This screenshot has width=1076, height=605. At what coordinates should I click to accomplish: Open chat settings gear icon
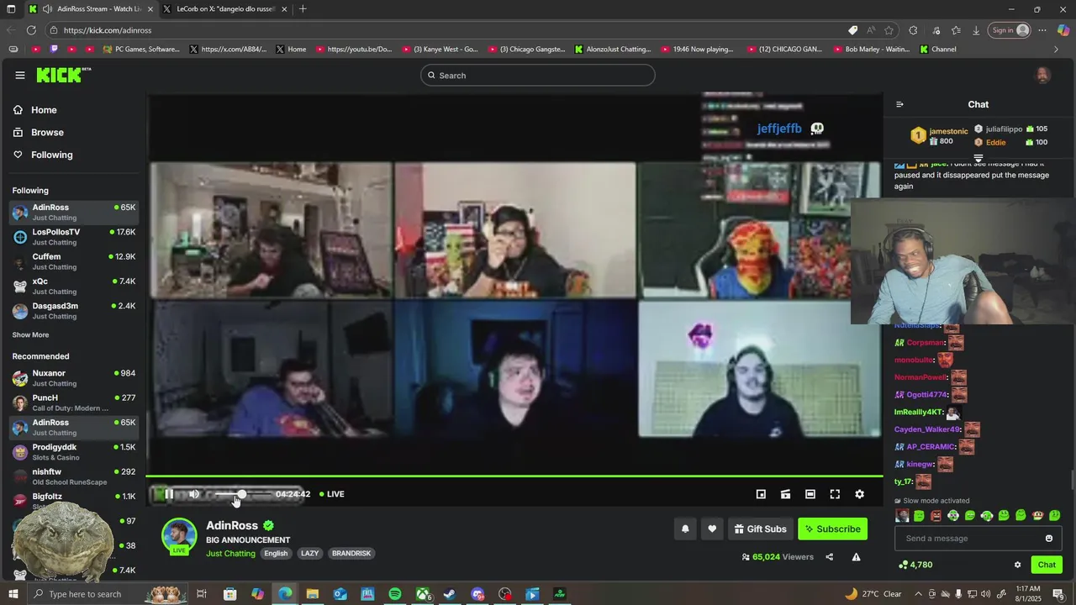1017,565
